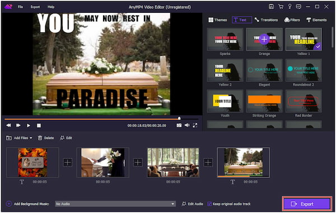Image resolution: width=336 pixels, height=213 pixels.
Task: Select the funeral audience clip in timeline
Action: coord(173,162)
